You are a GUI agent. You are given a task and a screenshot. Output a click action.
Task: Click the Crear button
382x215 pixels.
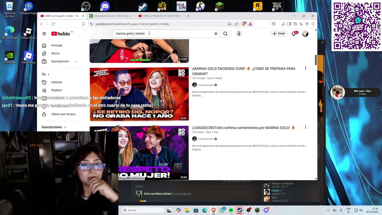tap(279, 34)
